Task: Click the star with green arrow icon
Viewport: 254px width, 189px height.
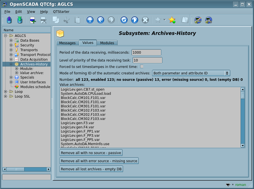Action: (172, 20)
